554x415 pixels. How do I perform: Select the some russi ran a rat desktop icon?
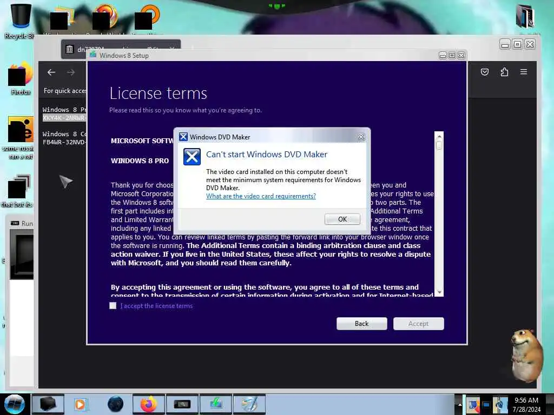(18, 138)
